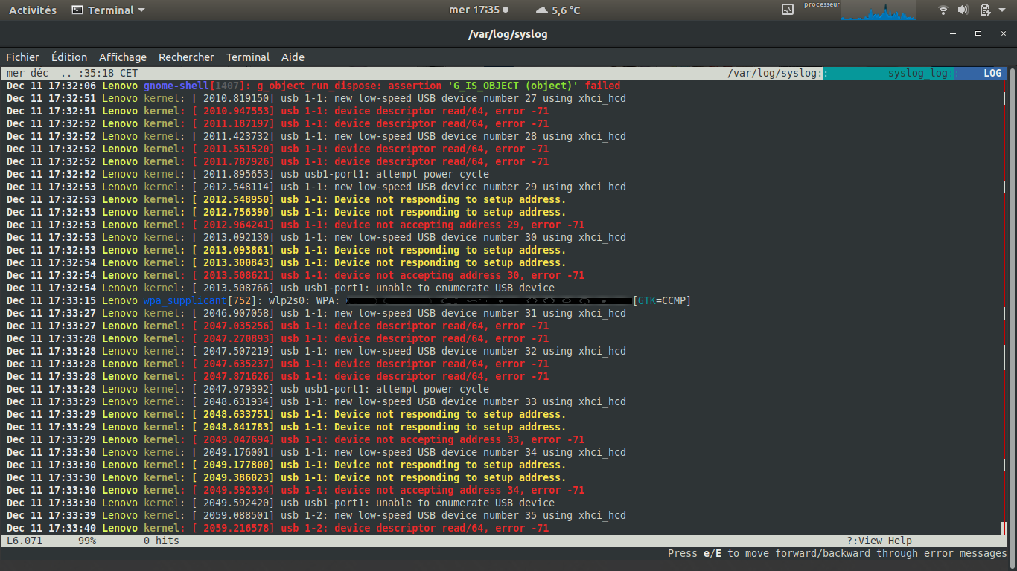The height and width of the screenshot is (571, 1017).
Task: Click the cloud weather icon showing 5,6 °C
Action: pyautogui.click(x=541, y=10)
